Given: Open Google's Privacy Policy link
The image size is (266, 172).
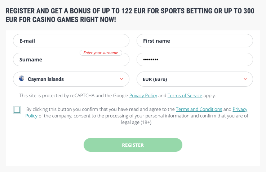Looking at the screenshot, I should pos(143,96).
